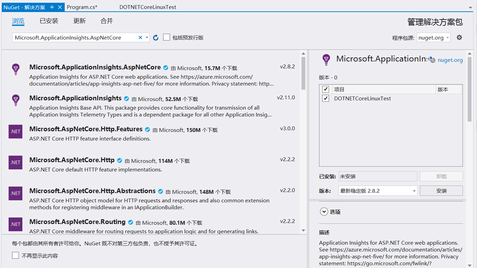Open the Program.cs* editor tab

tap(82, 7)
